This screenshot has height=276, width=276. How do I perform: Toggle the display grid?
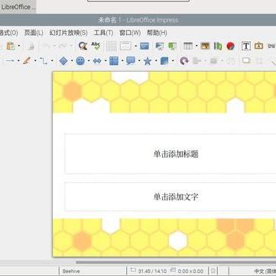click(112, 46)
